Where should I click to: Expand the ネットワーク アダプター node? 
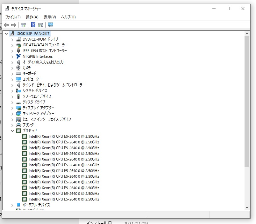pos(12,114)
